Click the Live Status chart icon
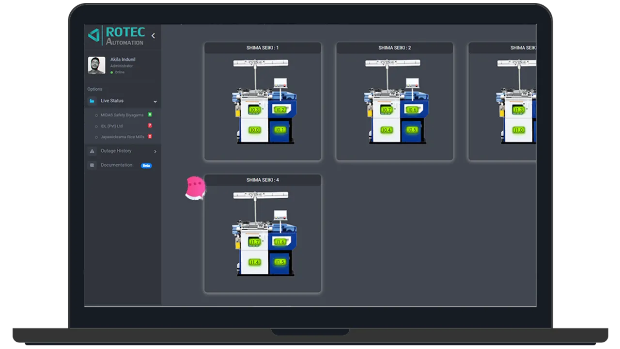Screen dimensions: 620x349 92,101
